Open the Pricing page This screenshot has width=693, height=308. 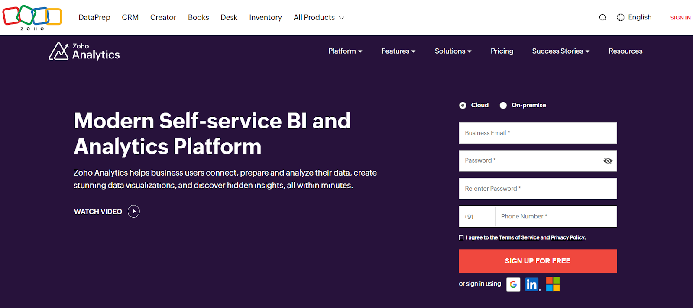(x=502, y=51)
